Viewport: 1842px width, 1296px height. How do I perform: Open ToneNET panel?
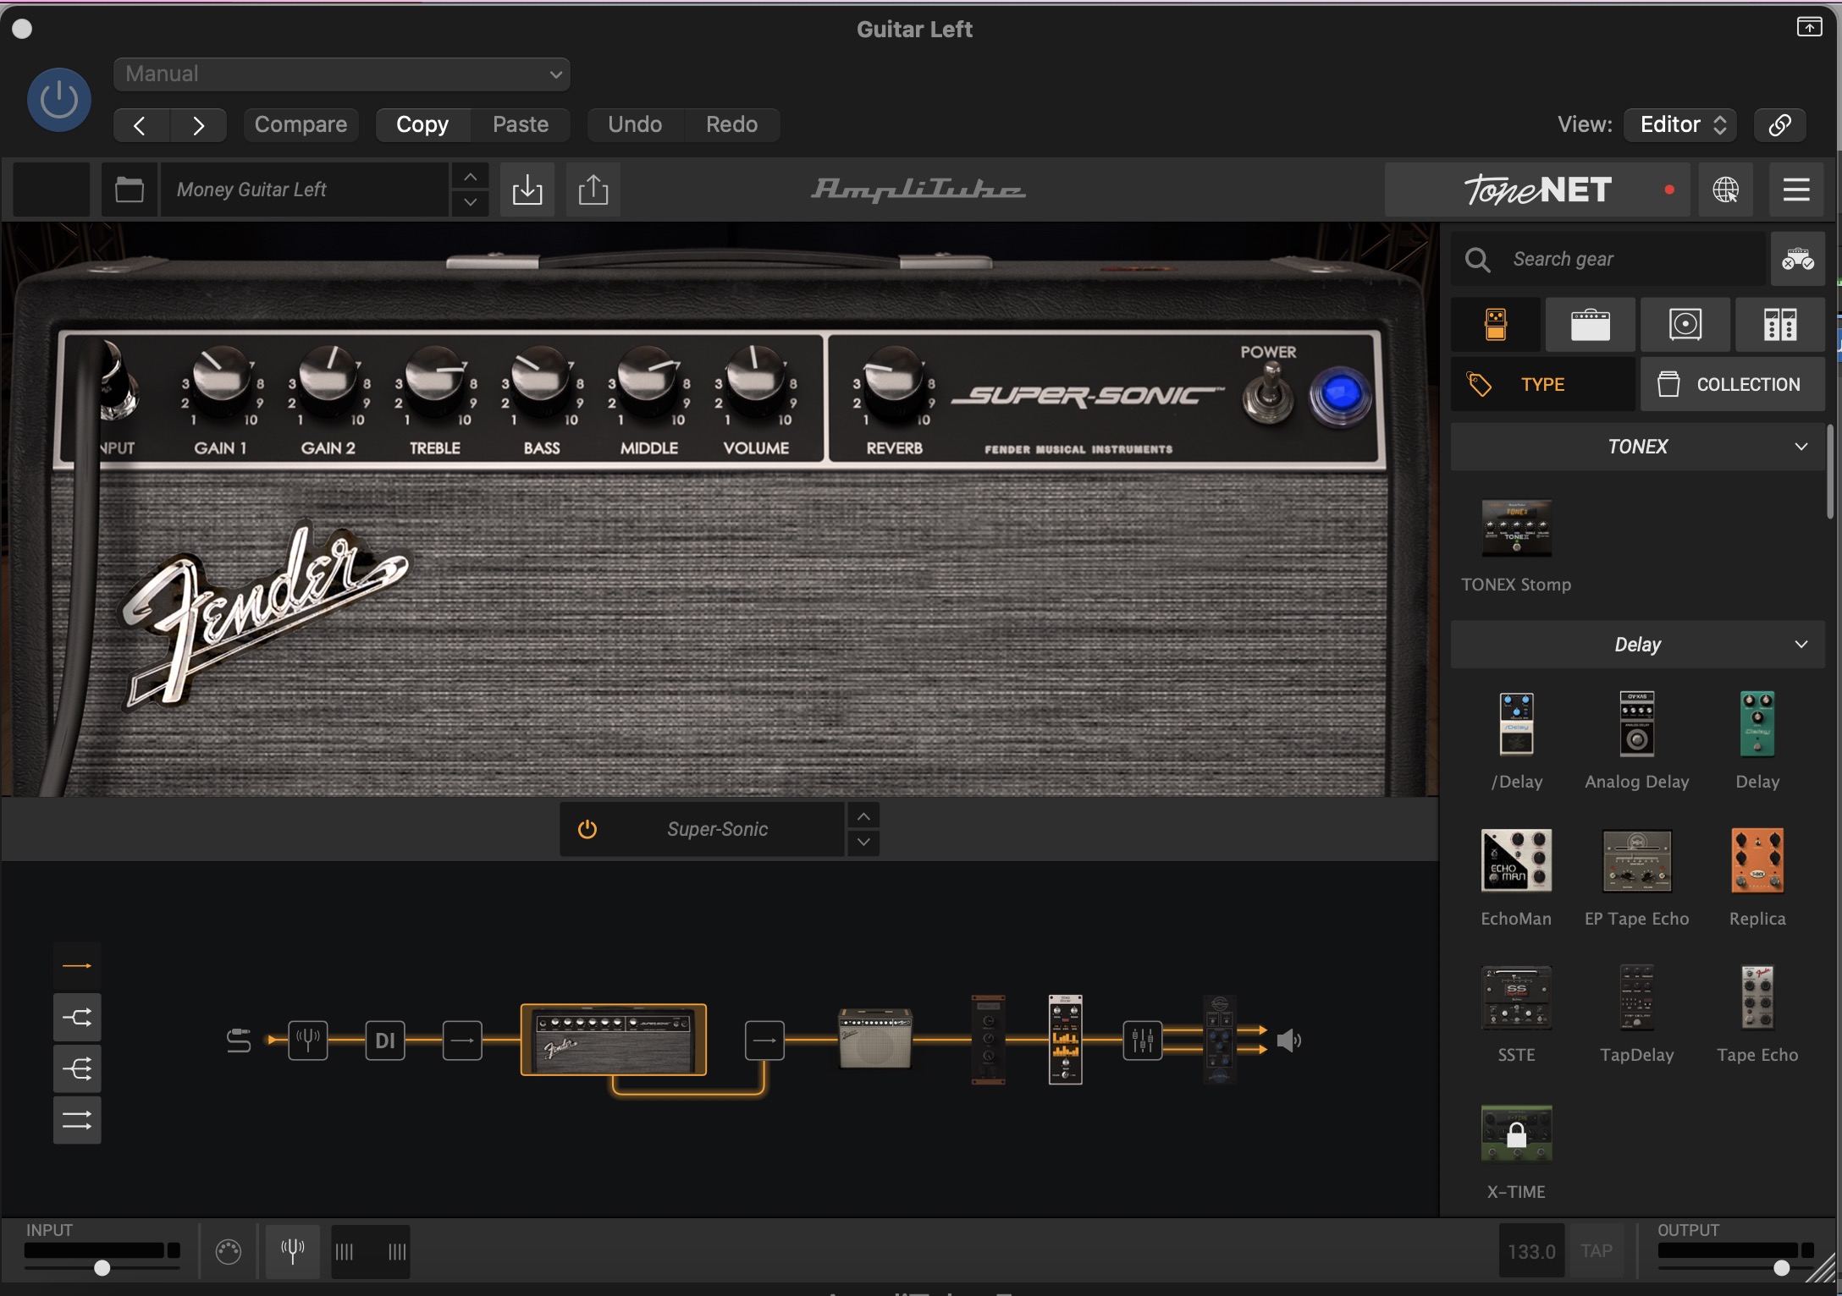click(1536, 189)
